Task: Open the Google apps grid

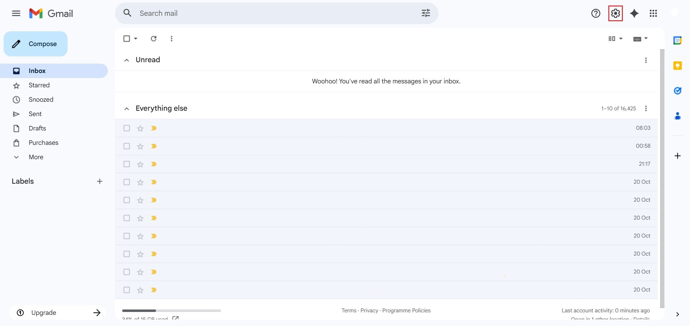Action: point(653,14)
